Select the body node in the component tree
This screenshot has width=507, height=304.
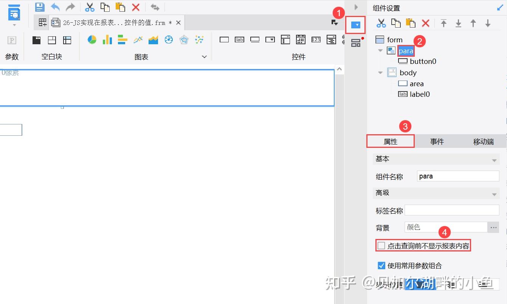pos(408,73)
